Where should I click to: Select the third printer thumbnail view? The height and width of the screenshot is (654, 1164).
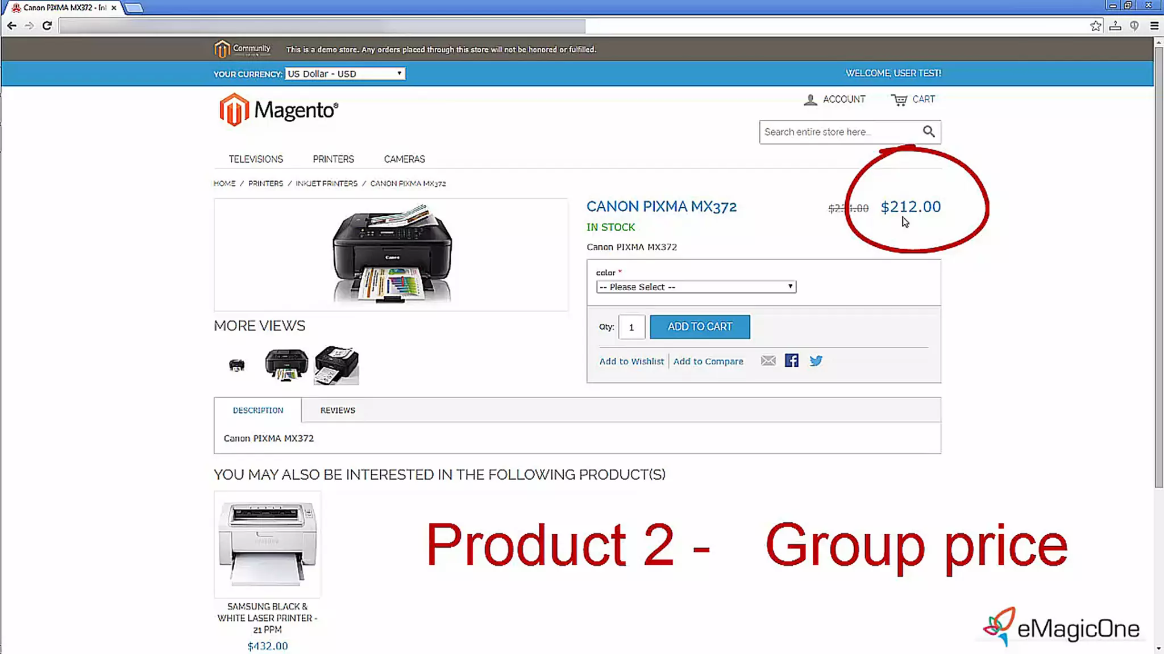(336, 365)
